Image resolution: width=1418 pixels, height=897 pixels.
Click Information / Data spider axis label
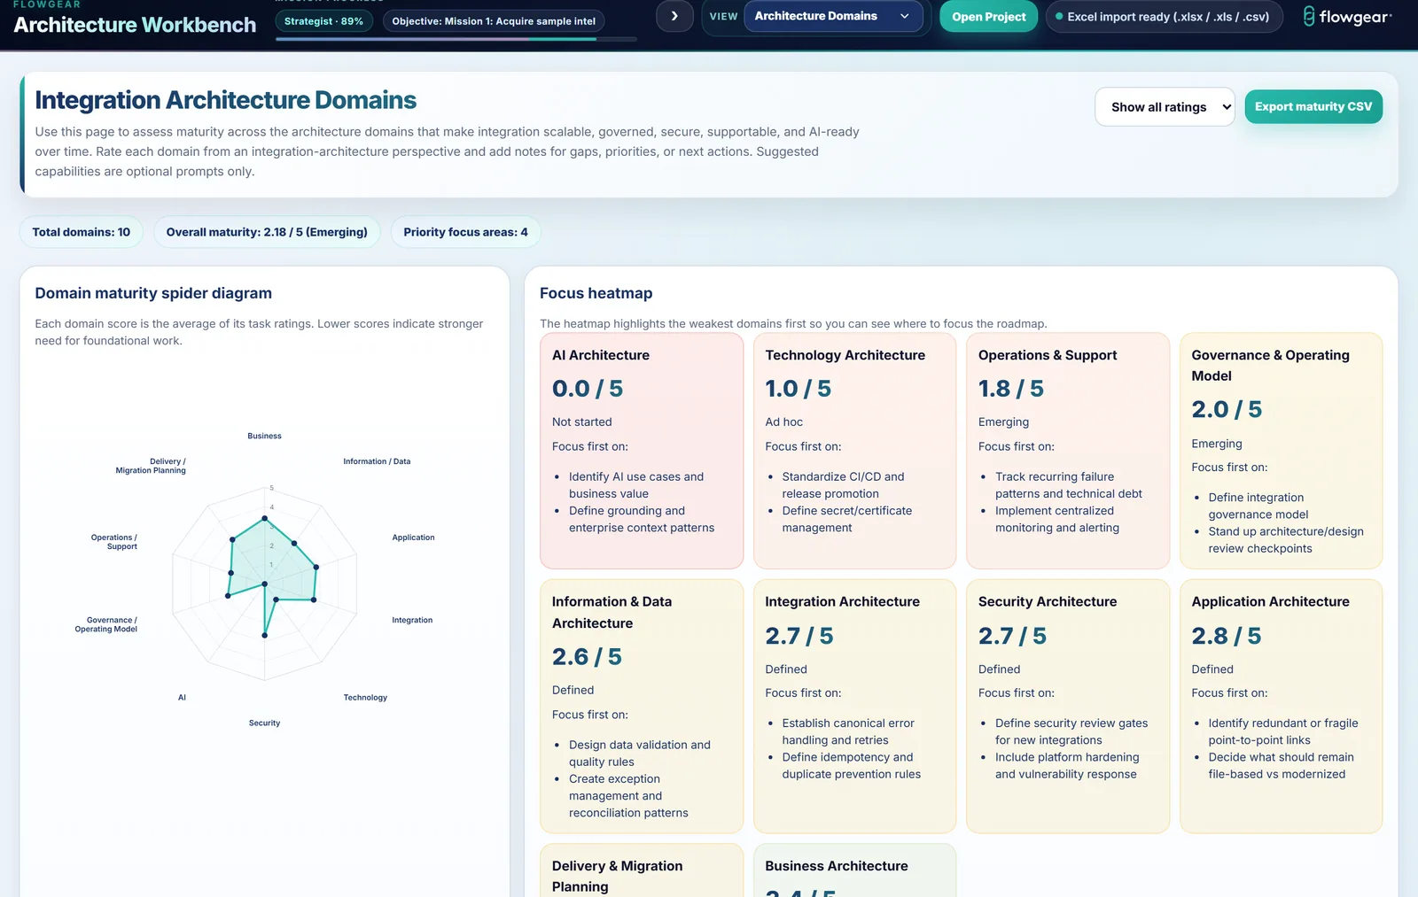pyautogui.click(x=377, y=461)
